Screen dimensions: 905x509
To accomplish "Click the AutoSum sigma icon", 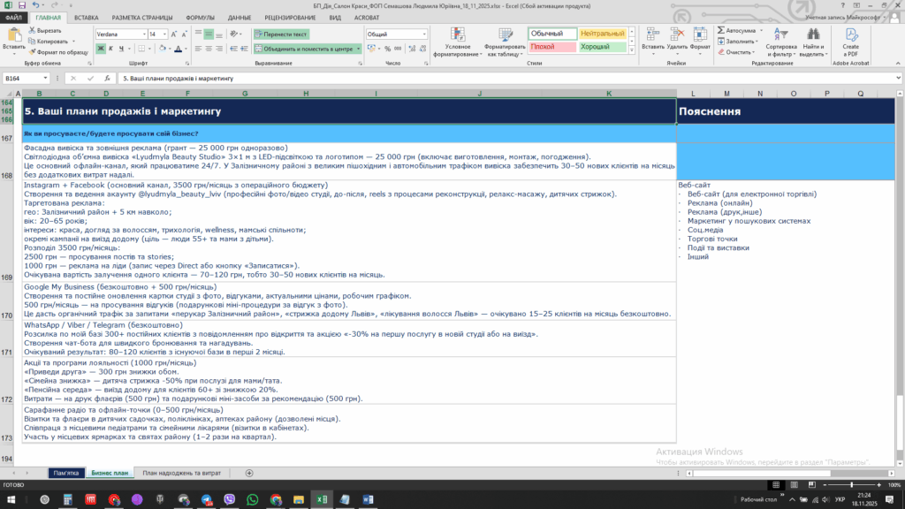I will tap(720, 30).
